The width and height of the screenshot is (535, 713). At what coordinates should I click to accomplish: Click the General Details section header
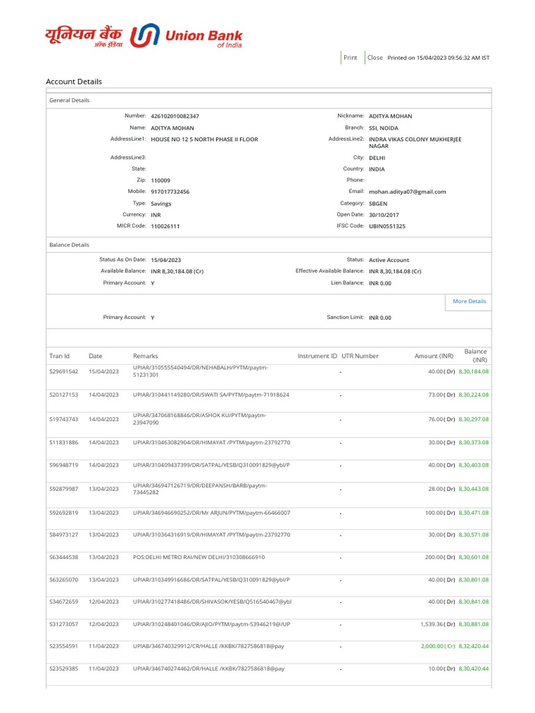coord(70,100)
